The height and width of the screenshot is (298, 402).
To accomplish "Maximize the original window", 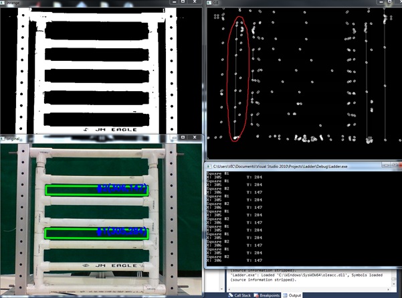I will tap(183, 137).
